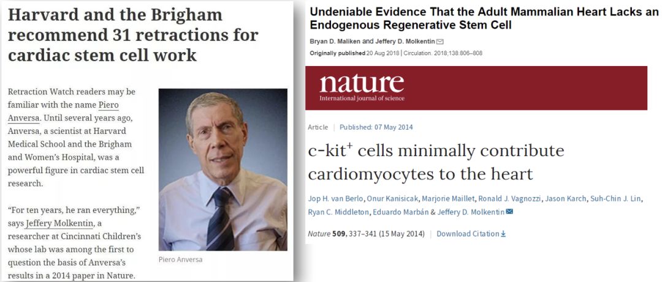This screenshot has height=282, width=662.
Task: Click the Nature journal logo
Action: click(x=362, y=87)
